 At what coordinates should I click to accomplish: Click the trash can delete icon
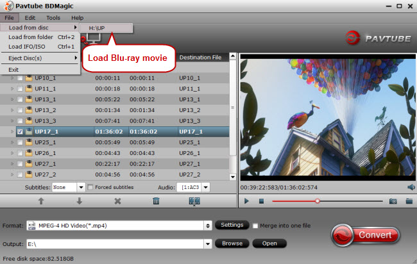pos(156,201)
